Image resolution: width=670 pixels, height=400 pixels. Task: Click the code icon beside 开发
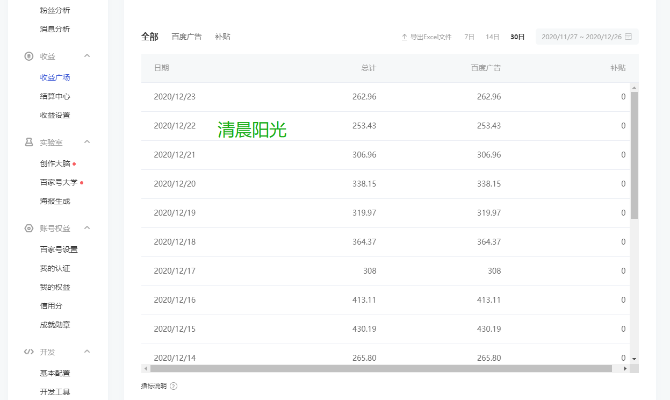tap(29, 352)
